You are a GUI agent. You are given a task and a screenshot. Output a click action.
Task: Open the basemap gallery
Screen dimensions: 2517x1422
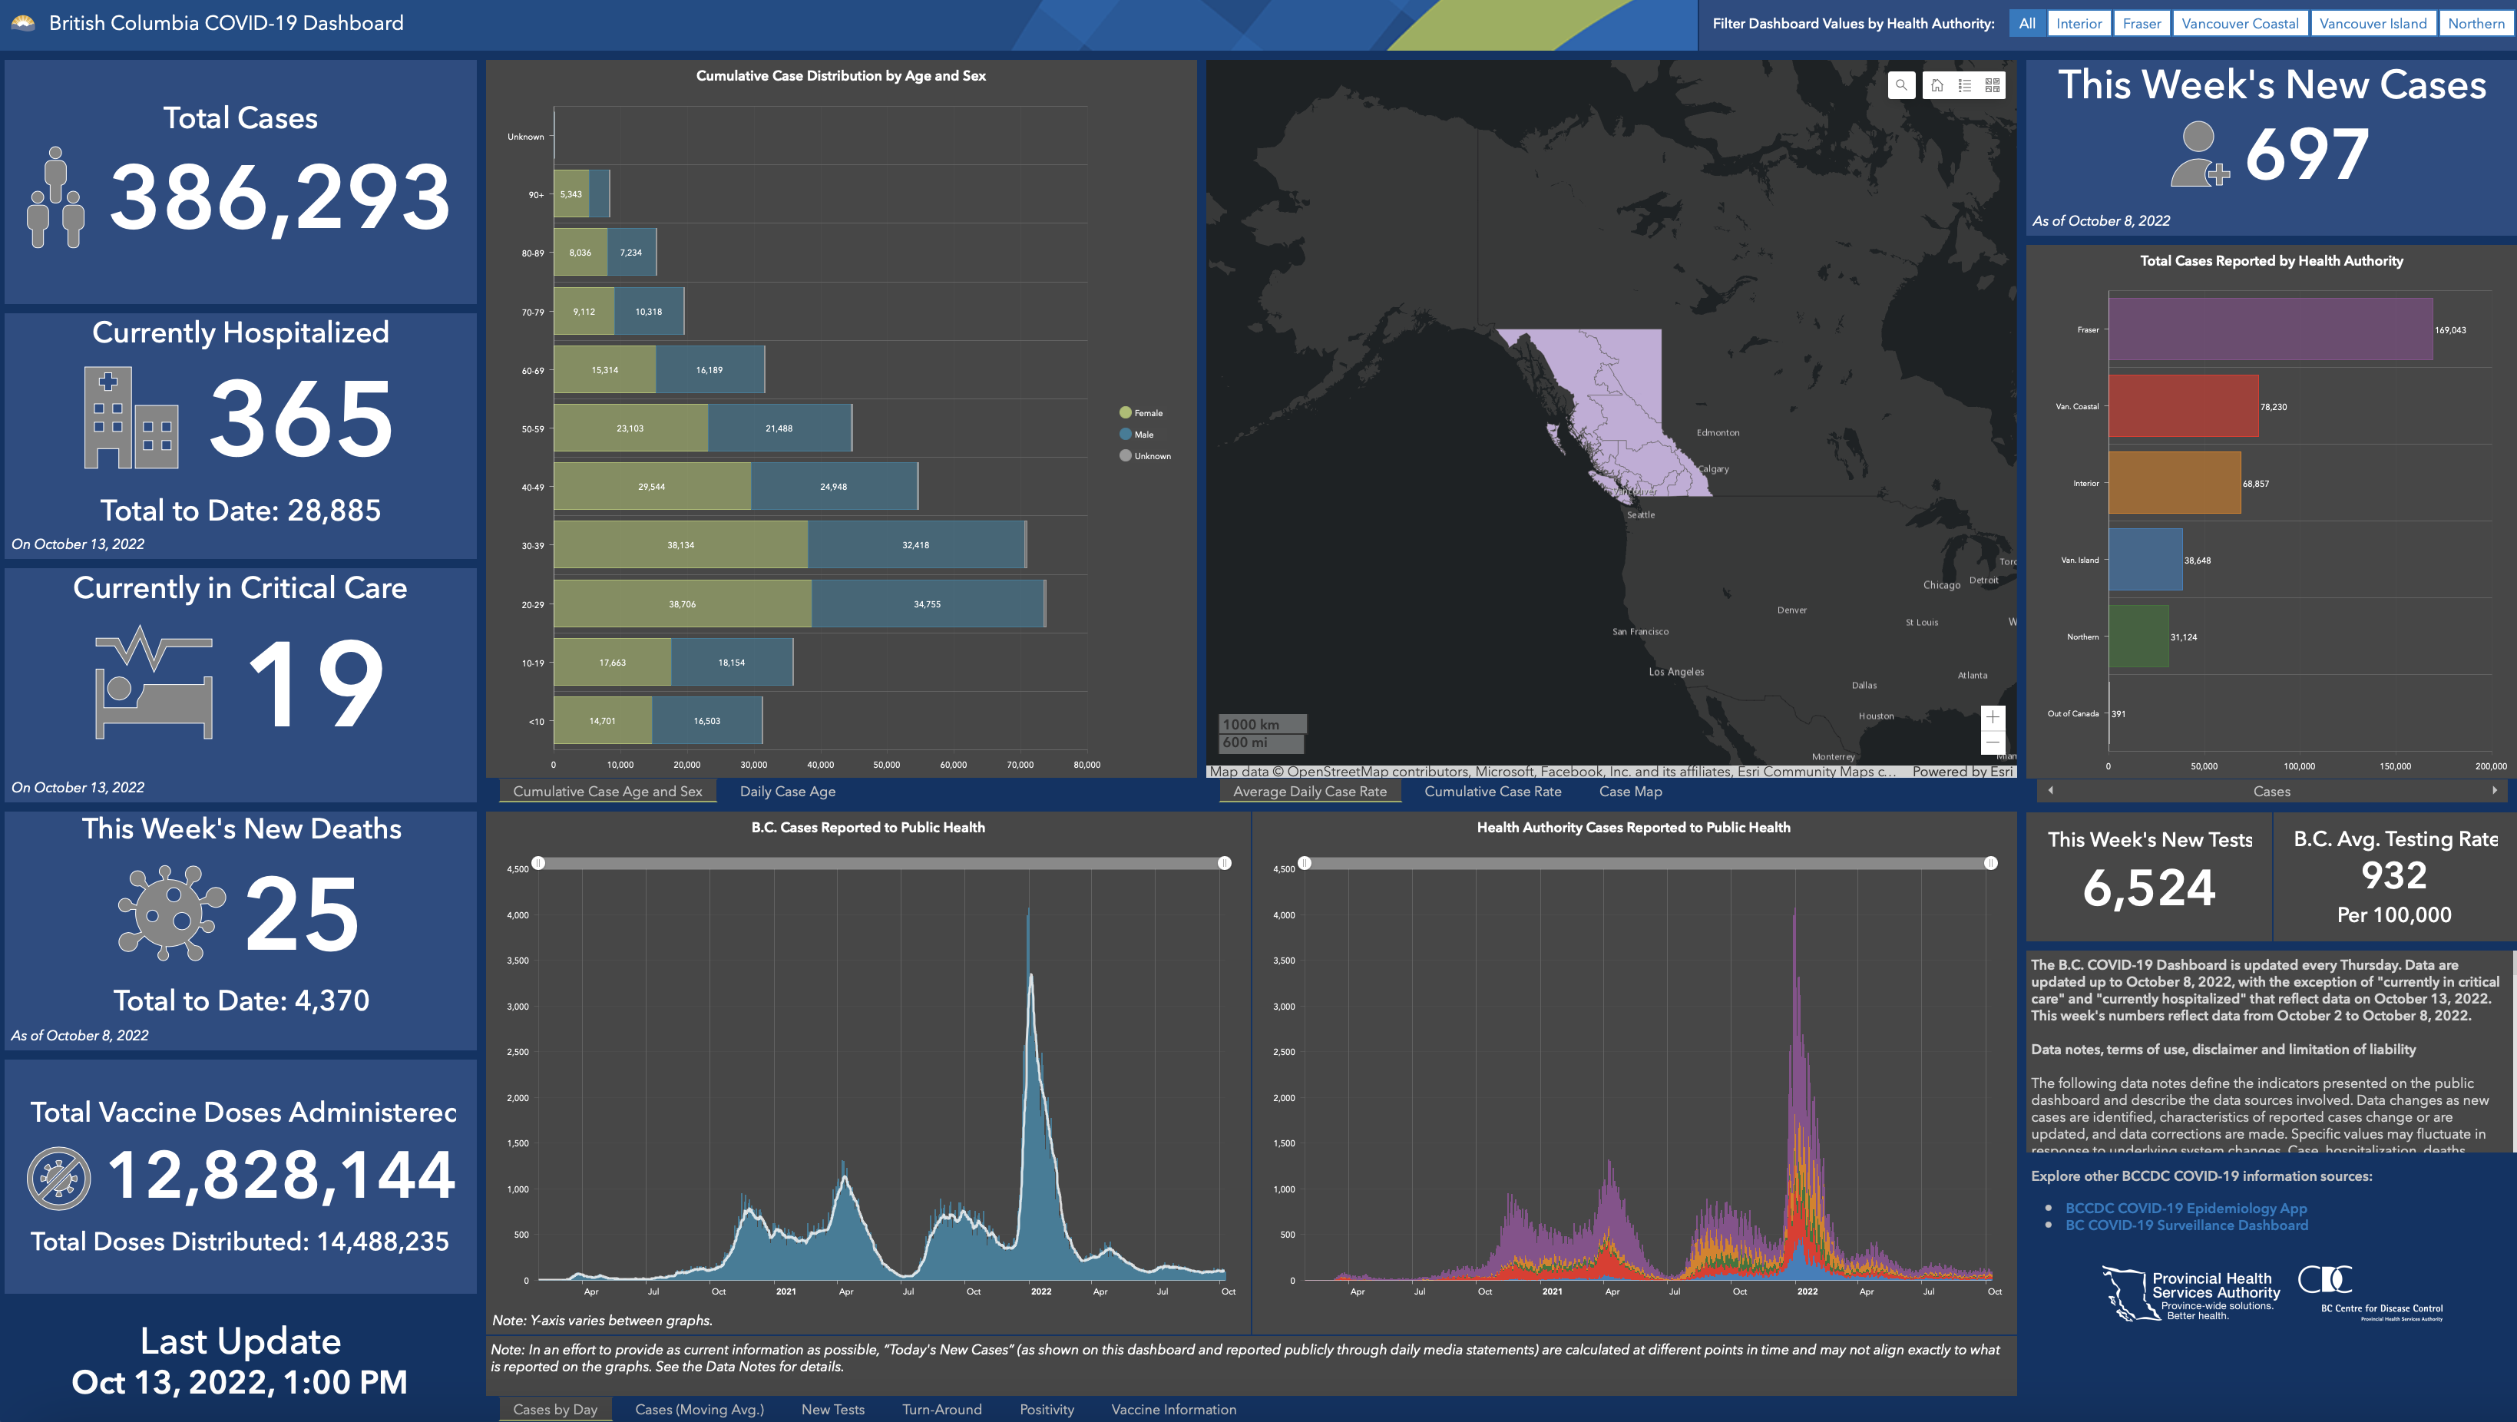tap(1993, 85)
